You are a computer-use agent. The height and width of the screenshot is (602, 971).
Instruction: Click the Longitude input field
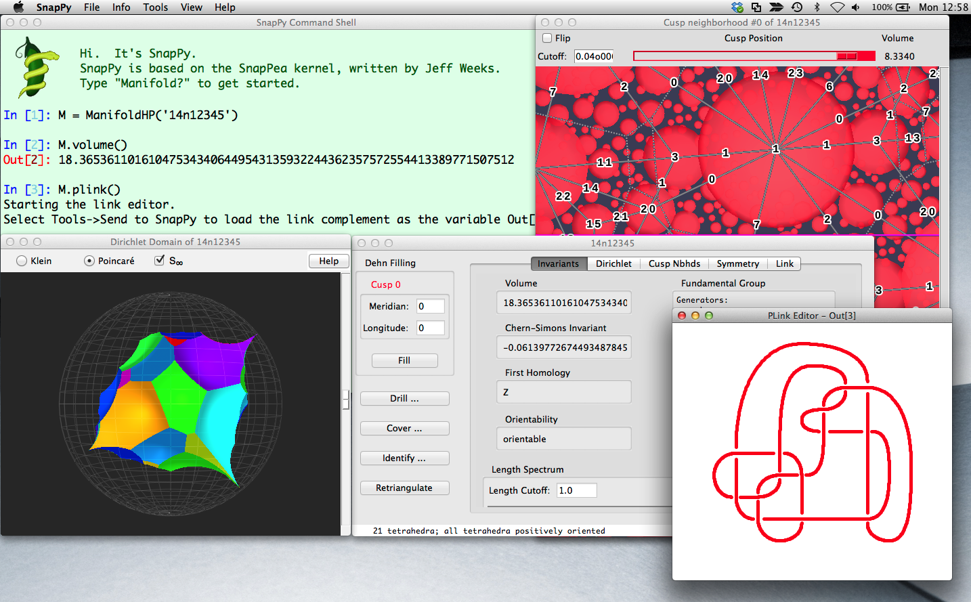click(431, 328)
